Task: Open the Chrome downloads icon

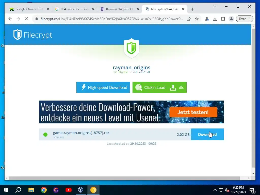Action: [x=215, y=19]
